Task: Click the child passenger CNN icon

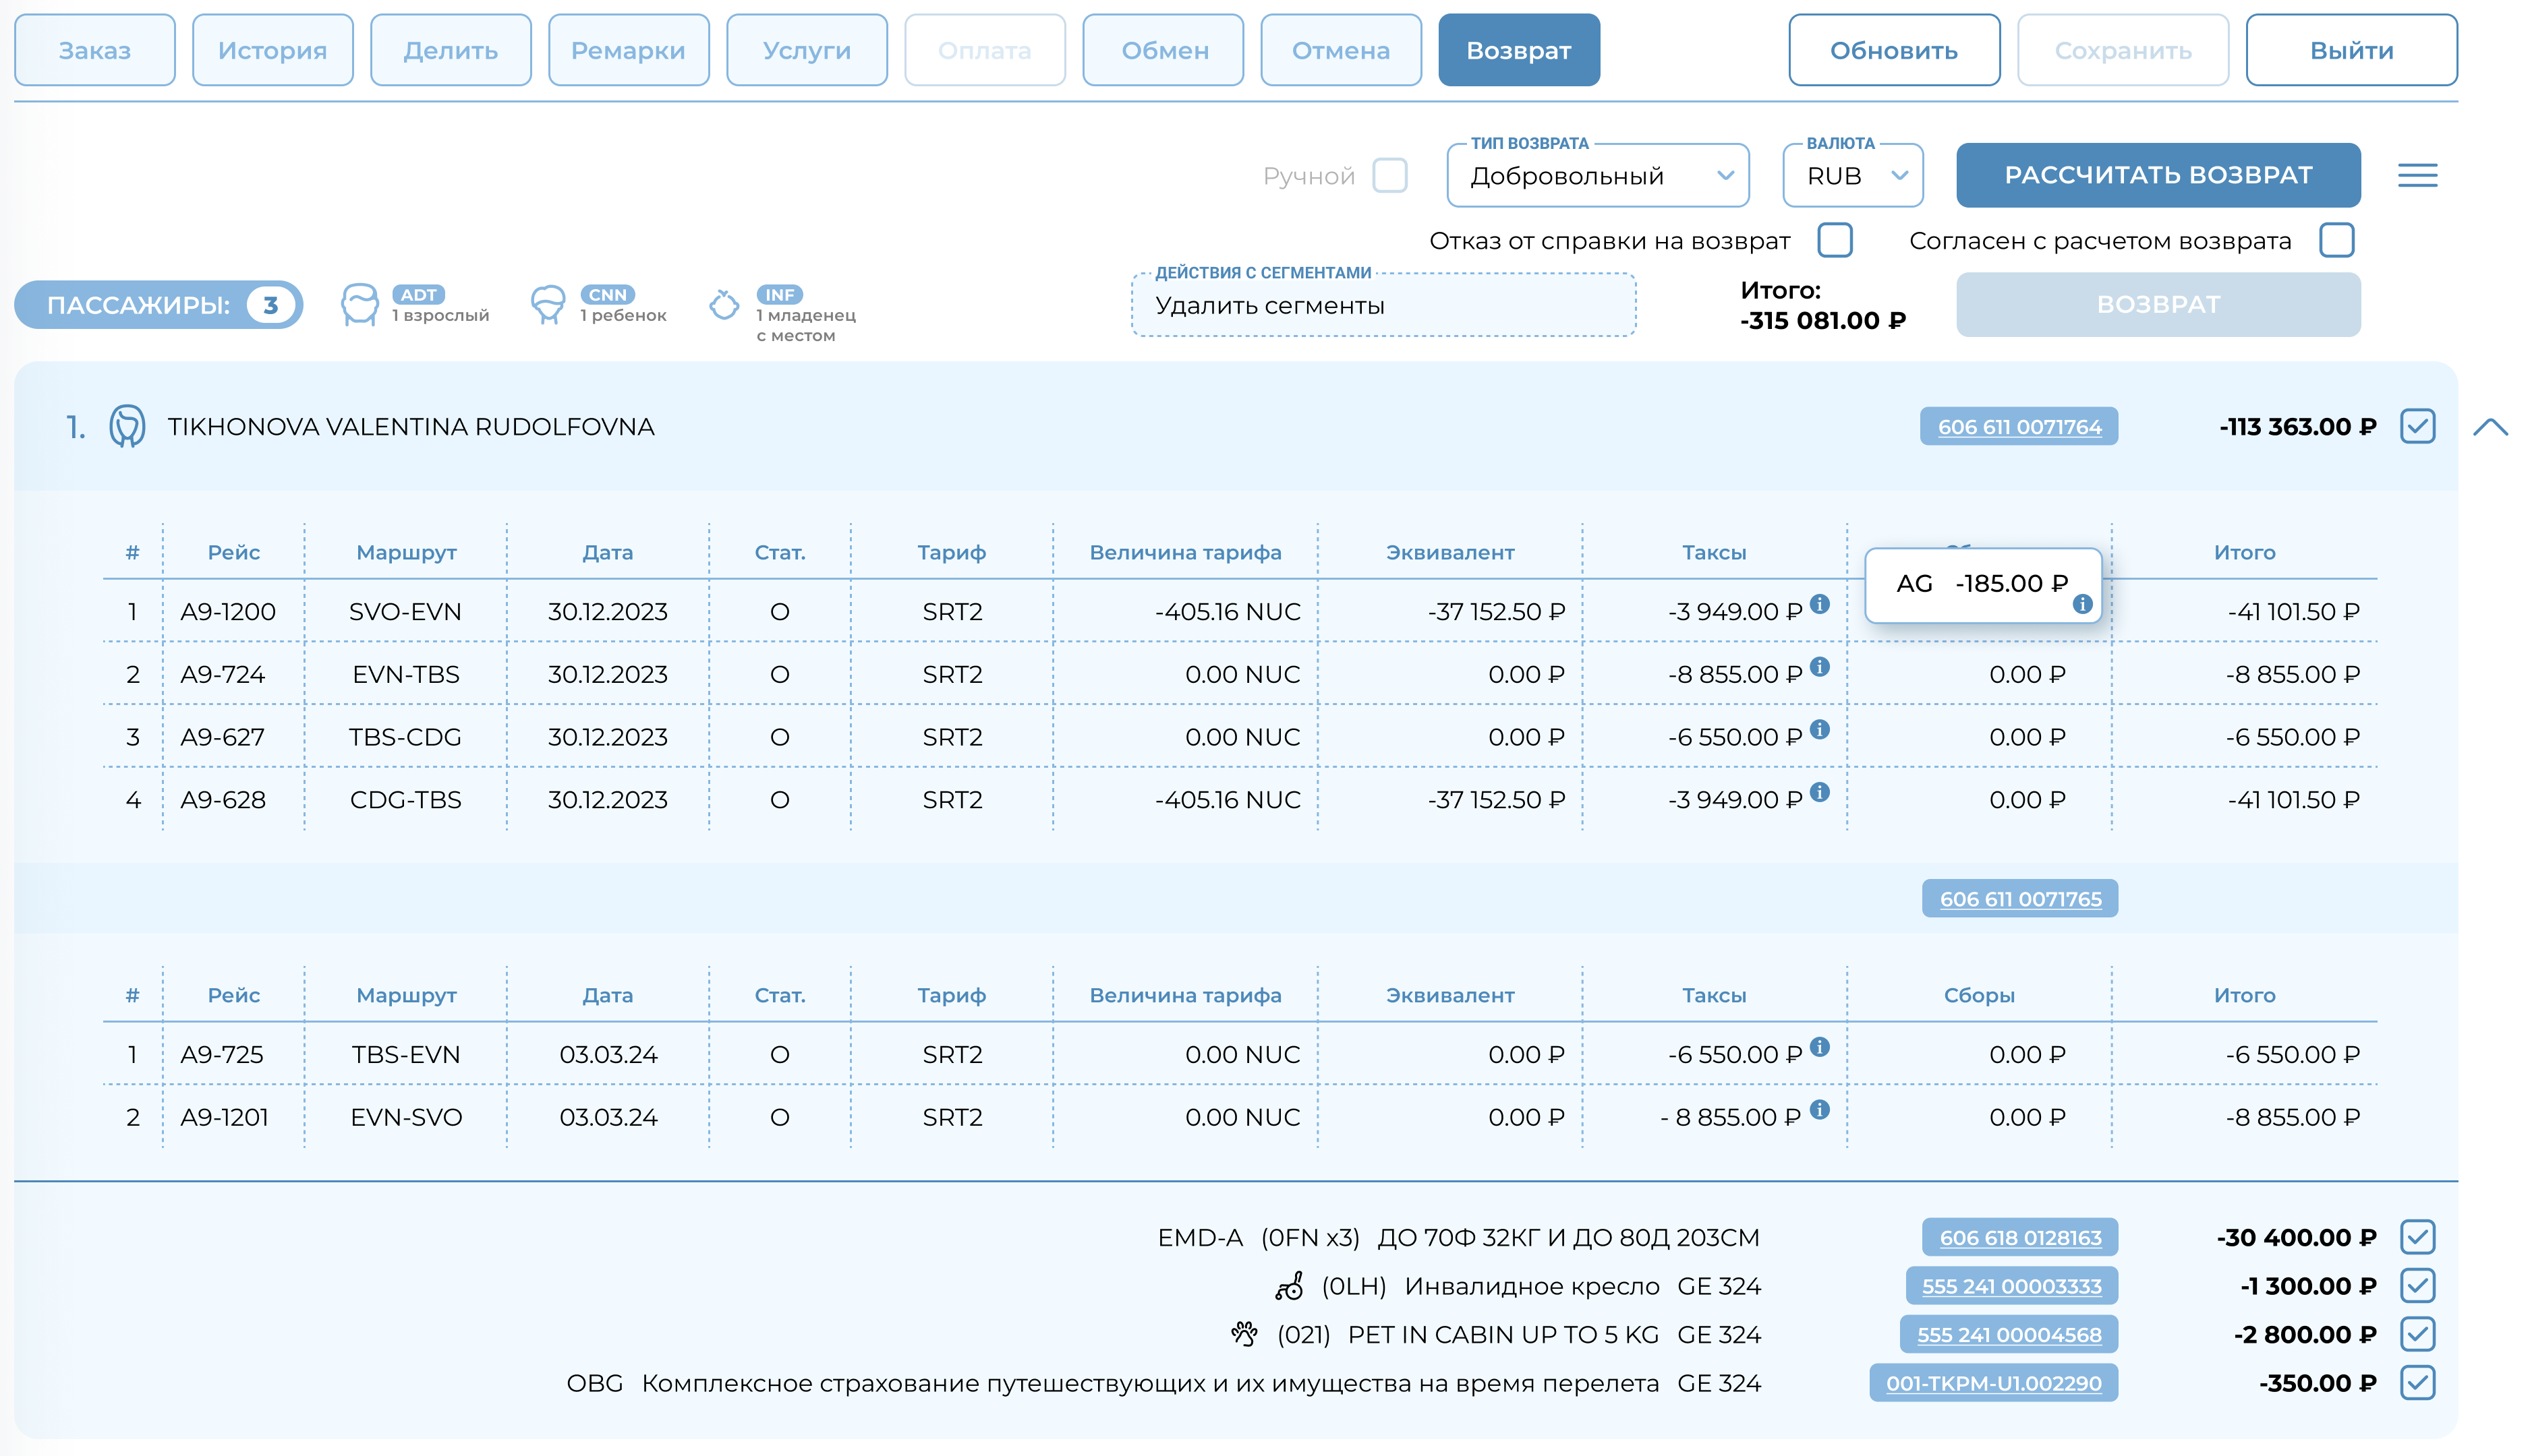Action: 547,305
